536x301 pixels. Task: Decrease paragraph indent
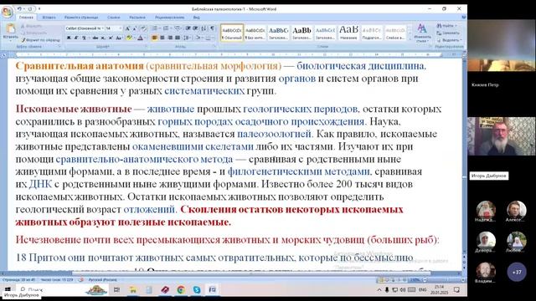(x=188, y=28)
